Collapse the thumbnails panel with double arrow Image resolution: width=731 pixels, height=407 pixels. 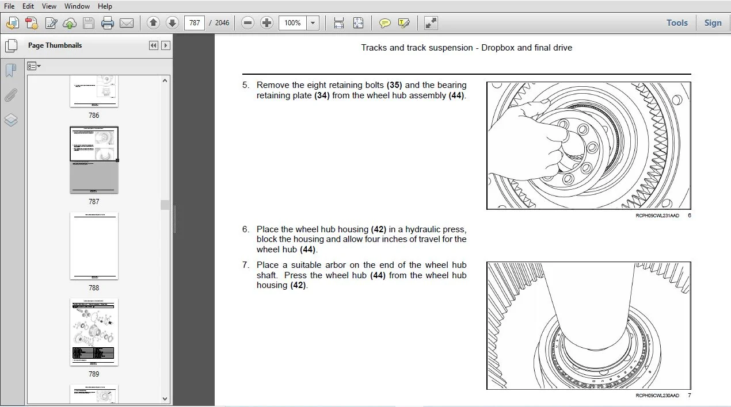coord(154,45)
